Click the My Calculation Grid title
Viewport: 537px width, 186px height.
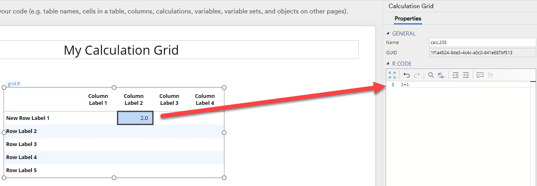(121, 50)
